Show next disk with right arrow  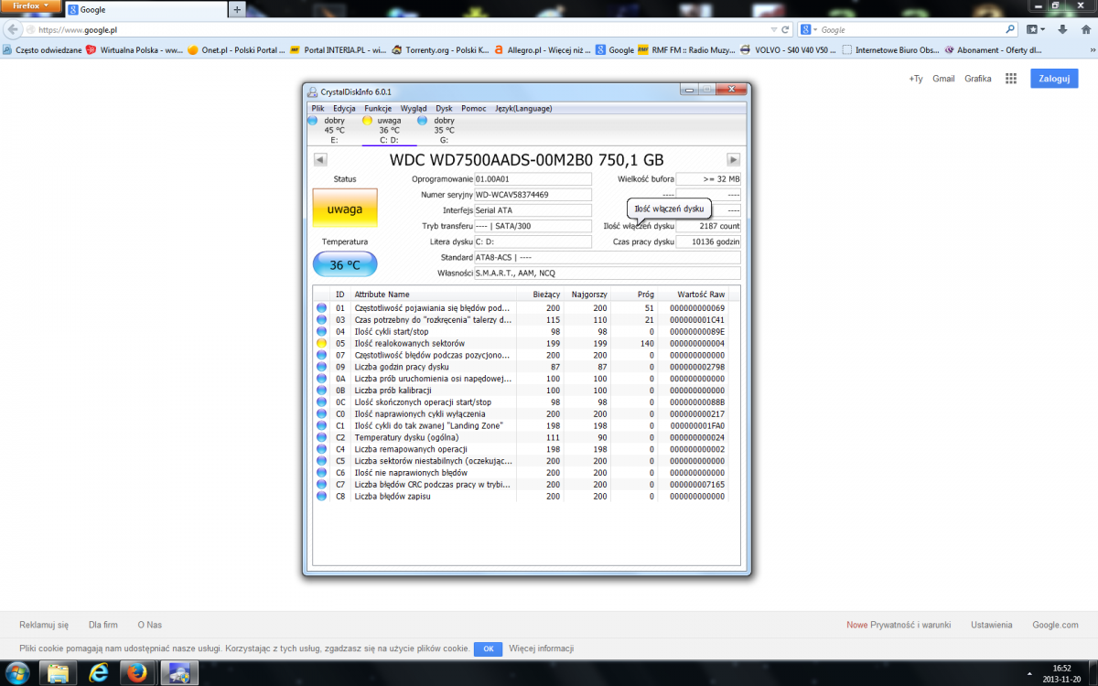point(733,159)
